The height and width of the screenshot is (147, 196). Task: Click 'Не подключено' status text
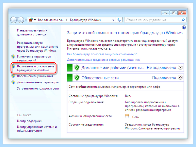pos(161,68)
